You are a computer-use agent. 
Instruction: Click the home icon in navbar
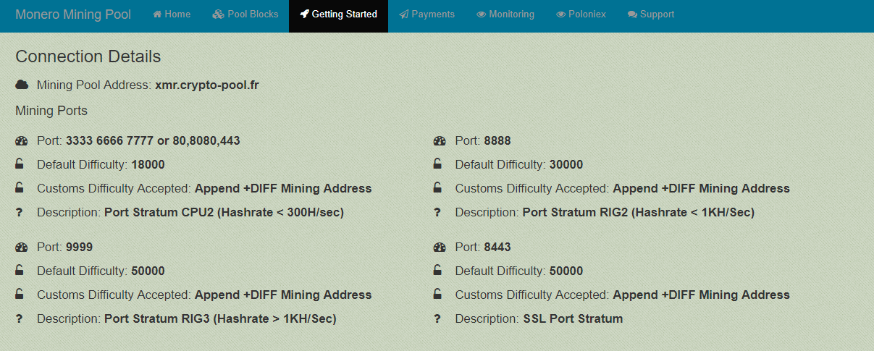[157, 14]
